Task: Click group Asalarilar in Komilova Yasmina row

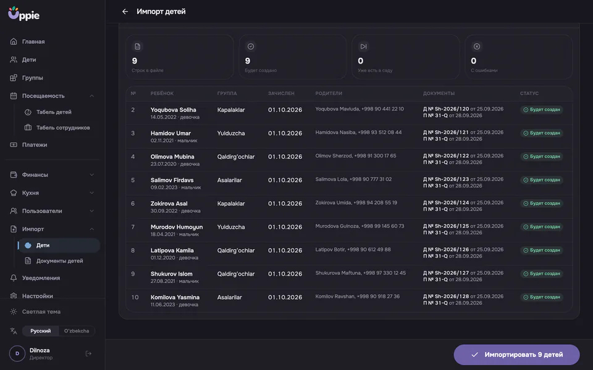Action: click(x=229, y=297)
